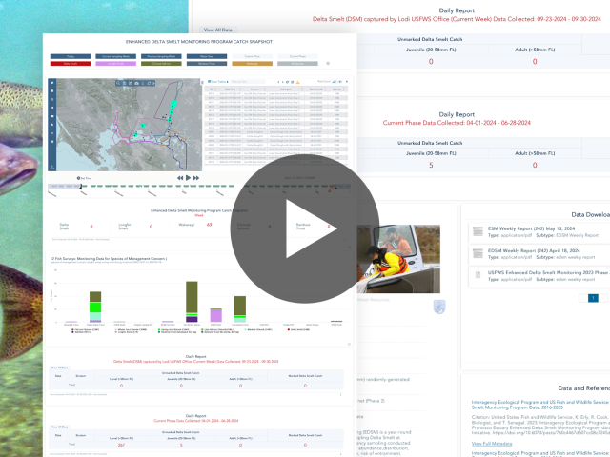Screen dimensions: 610x457
Task: Click the triangle icon at the map sidebar bottom
Action: click(52, 168)
